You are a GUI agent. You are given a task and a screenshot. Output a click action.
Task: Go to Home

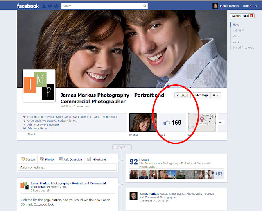point(247,6)
